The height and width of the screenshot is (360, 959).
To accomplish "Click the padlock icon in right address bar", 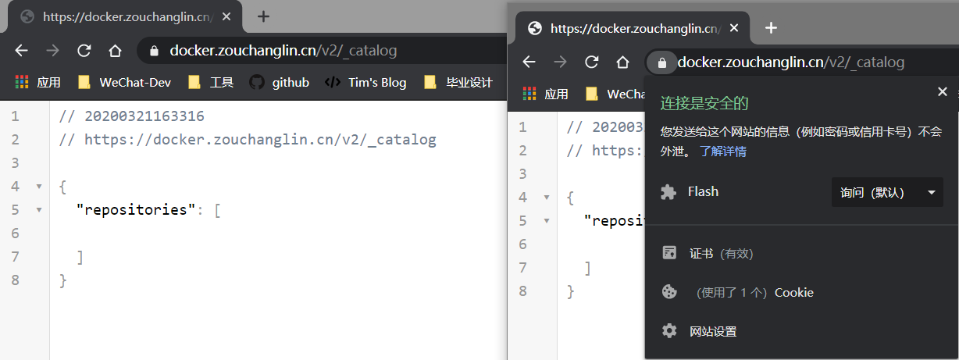I will (x=662, y=62).
